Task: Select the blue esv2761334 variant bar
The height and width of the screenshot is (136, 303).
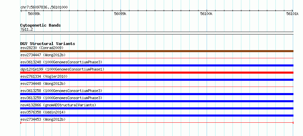Action: 157,80
